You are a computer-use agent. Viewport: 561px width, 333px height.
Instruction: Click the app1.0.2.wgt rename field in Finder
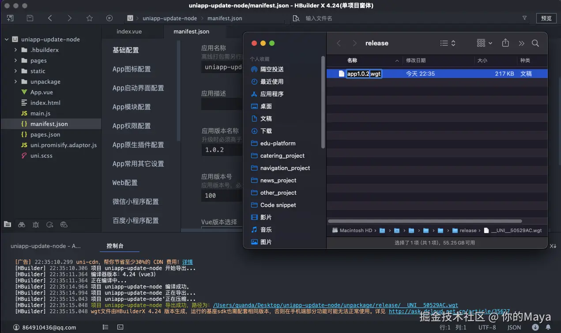coord(364,74)
